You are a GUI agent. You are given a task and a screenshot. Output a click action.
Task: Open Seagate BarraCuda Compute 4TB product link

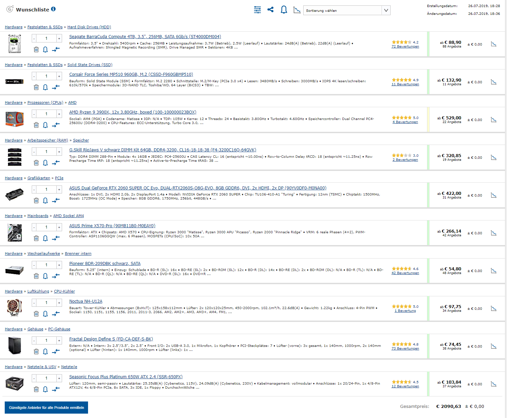tap(145, 37)
